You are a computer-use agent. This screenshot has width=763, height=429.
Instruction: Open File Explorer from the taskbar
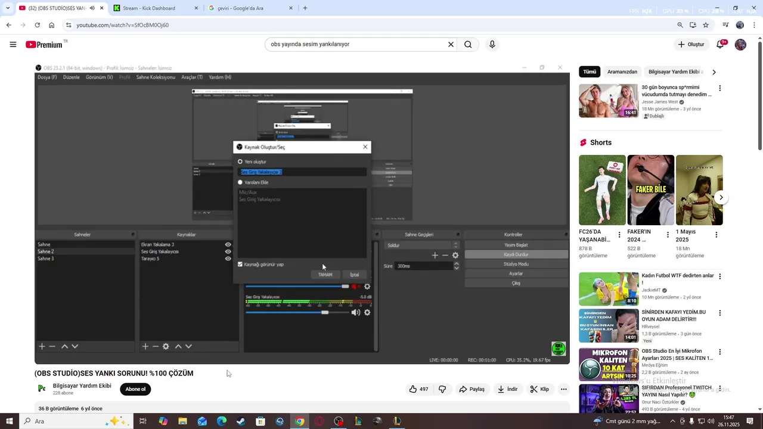(x=182, y=421)
